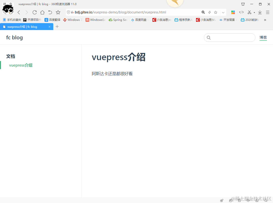Expand the address bar history dropdown
This screenshot has width=273, height=203.
point(223,12)
